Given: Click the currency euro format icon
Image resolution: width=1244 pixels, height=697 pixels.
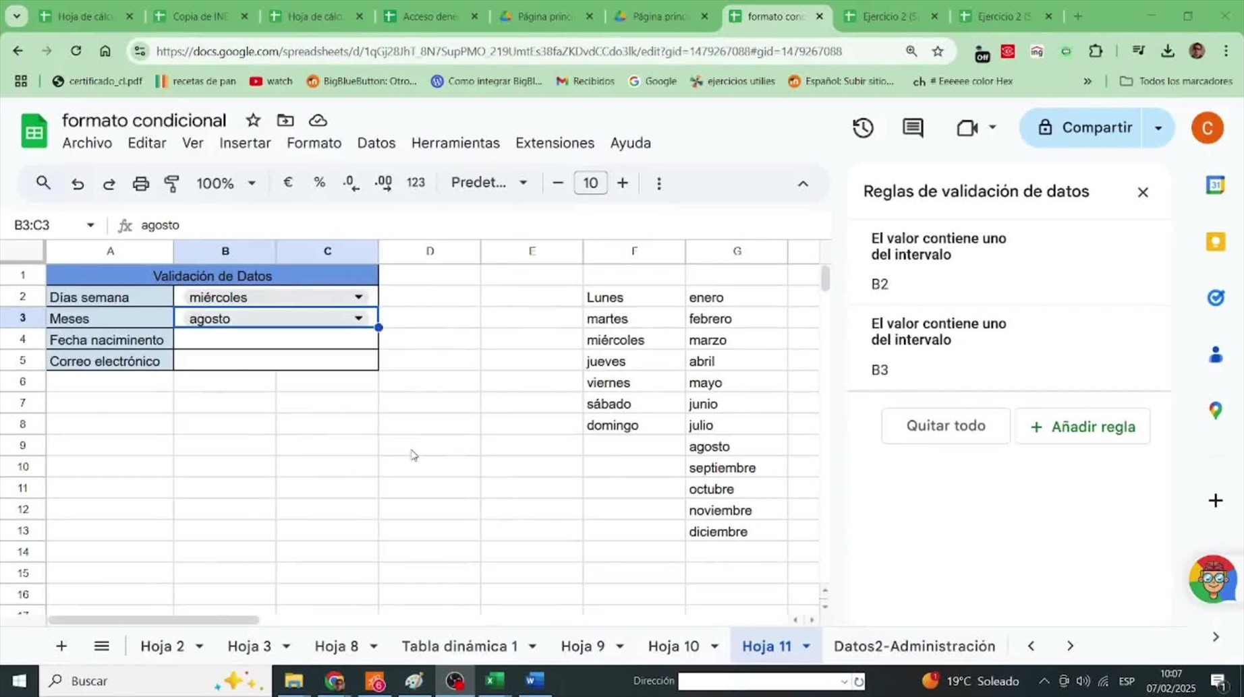Looking at the screenshot, I should pyautogui.click(x=288, y=183).
